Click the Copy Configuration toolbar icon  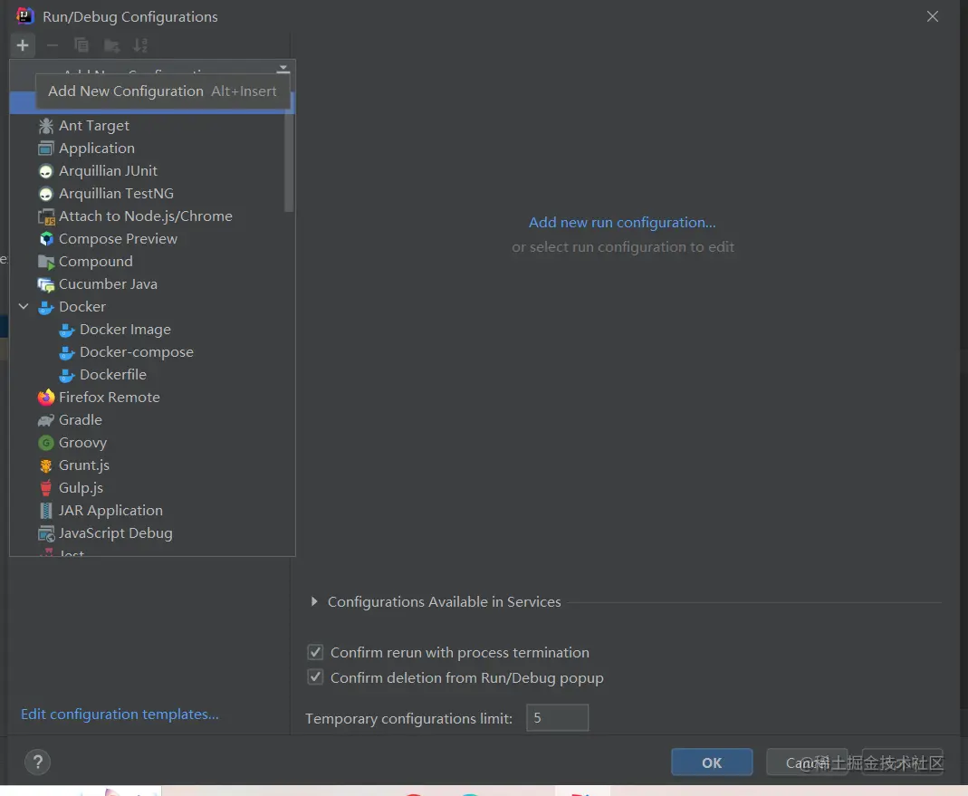(x=81, y=45)
